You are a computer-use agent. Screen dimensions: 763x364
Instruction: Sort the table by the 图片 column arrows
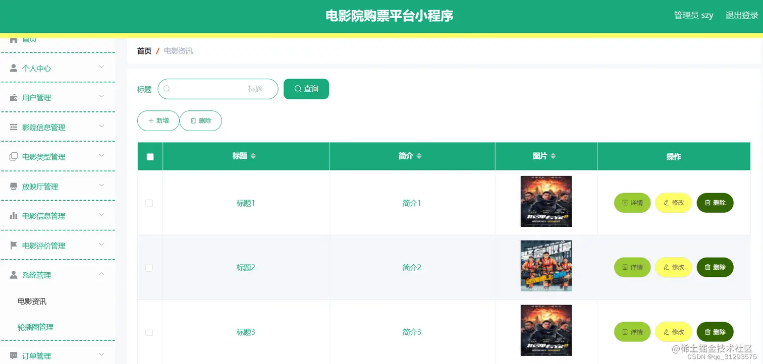[553, 156]
